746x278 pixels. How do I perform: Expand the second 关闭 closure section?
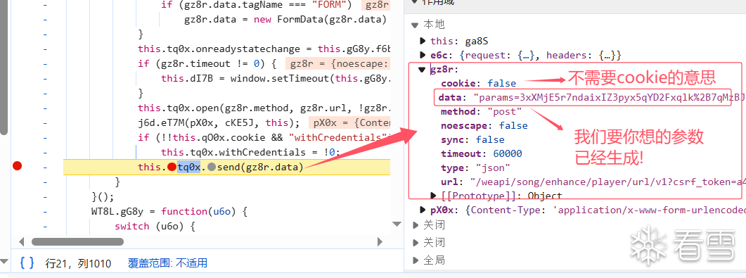416,242
